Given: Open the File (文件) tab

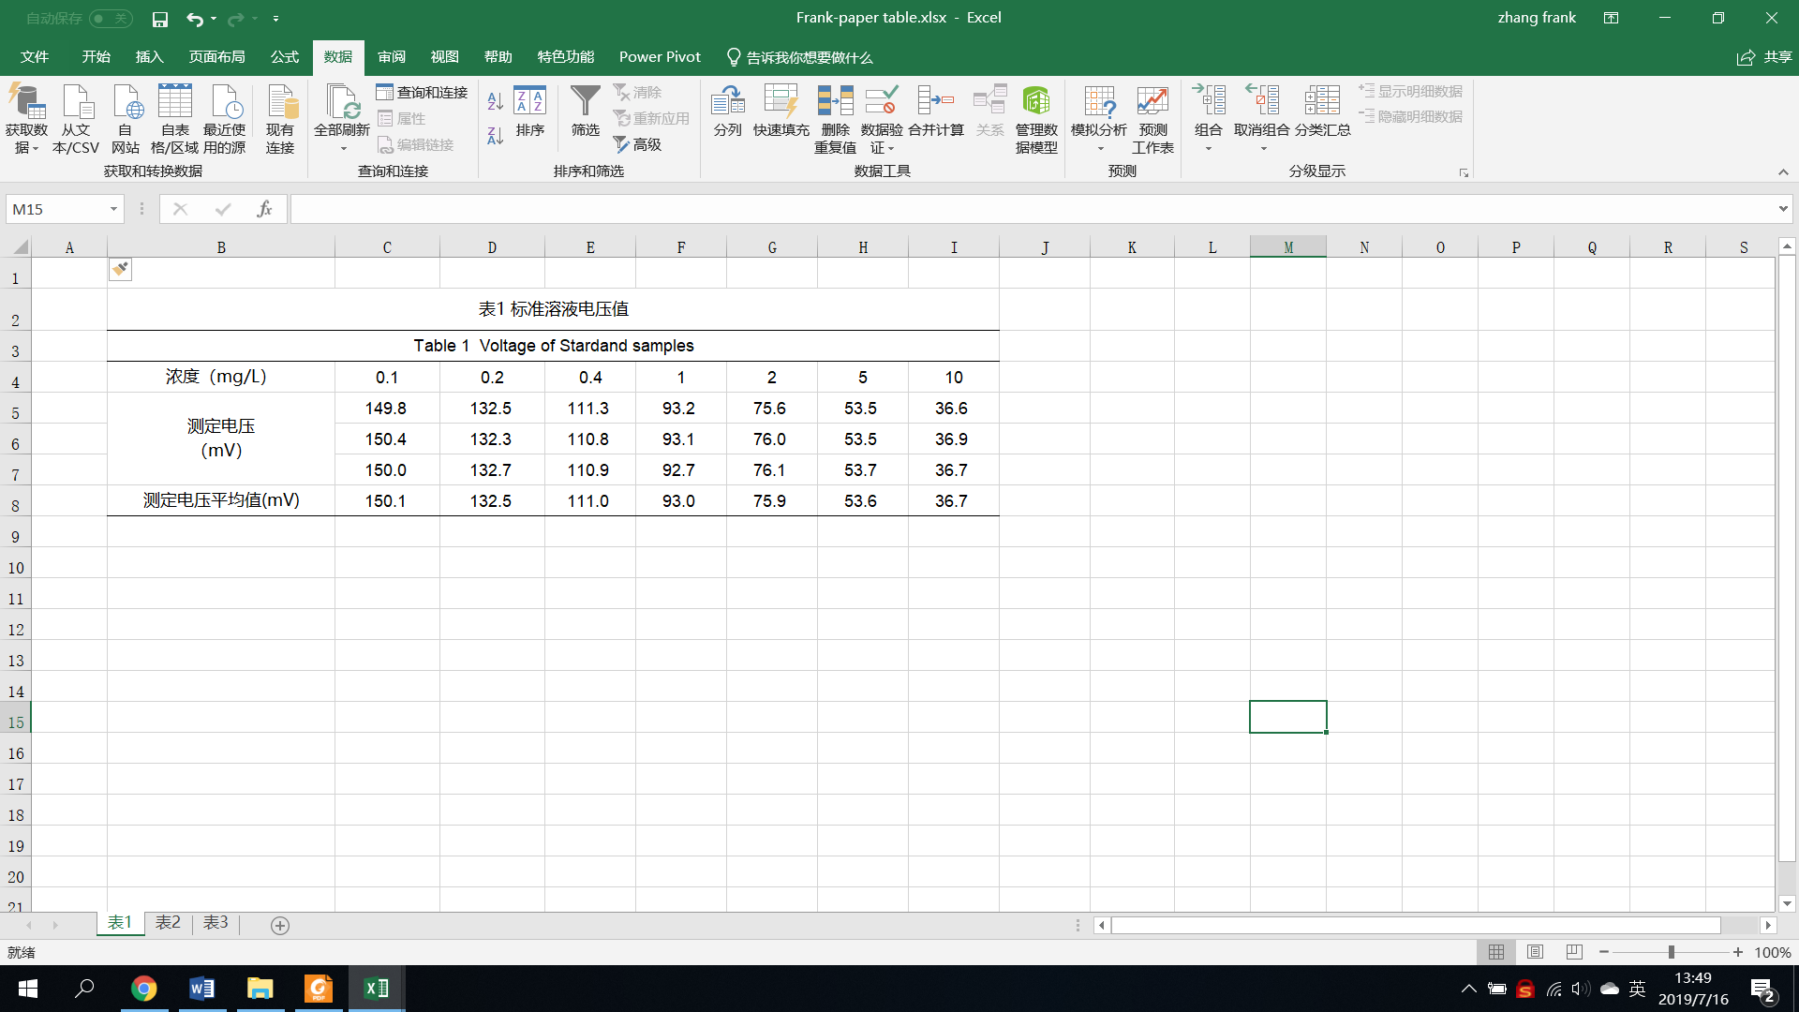Looking at the screenshot, I should tap(35, 57).
